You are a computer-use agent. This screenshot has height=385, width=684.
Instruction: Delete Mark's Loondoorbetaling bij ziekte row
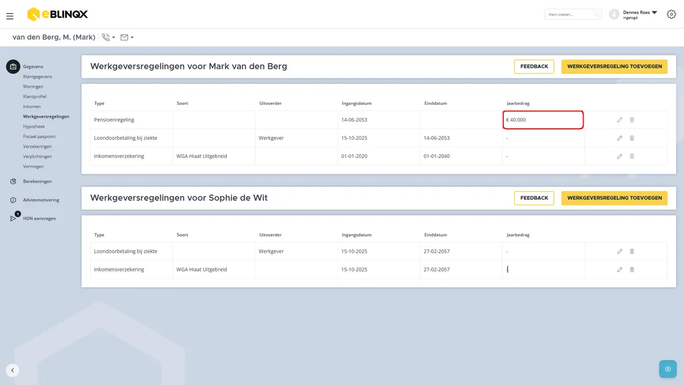(632, 138)
